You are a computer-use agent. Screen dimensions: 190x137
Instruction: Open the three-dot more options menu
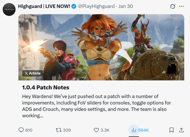(181, 6)
